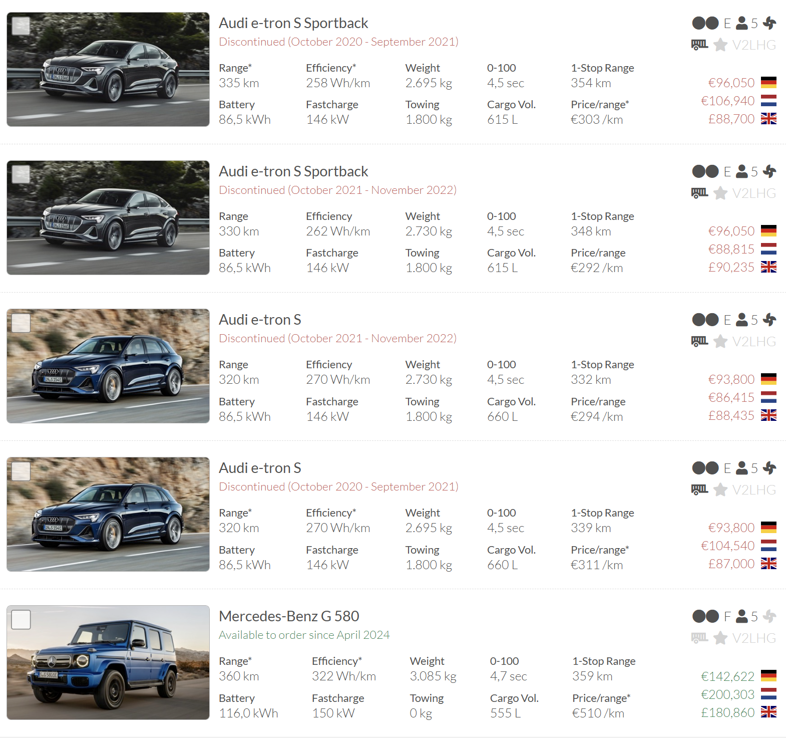The height and width of the screenshot is (740, 786).
Task: Star the Mercedes-Benz G 580
Action: click(x=720, y=638)
